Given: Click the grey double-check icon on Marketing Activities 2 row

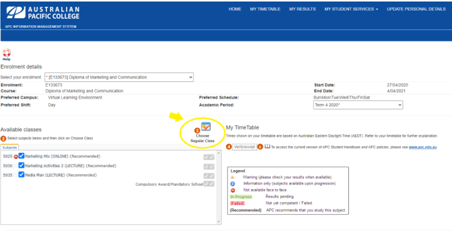Looking at the screenshot, I should pyautogui.click(x=209, y=166).
